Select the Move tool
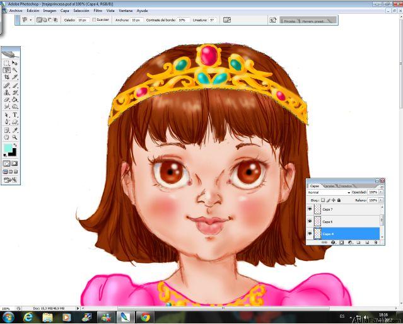Viewport: 403px width, 324px height. point(15,63)
